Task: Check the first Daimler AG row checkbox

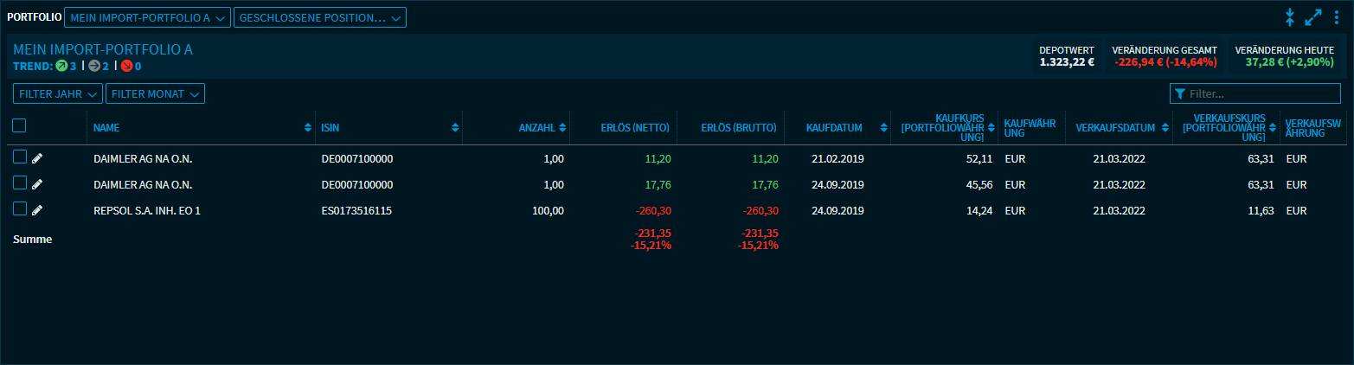Action: click(x=19, y=157)
